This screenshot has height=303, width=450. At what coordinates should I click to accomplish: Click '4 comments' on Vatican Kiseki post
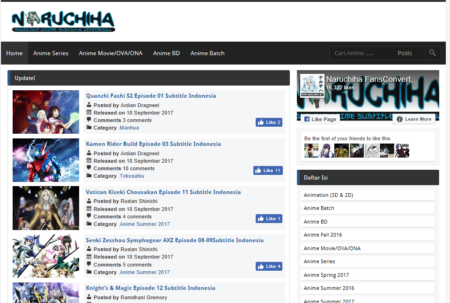click(137, 216)
